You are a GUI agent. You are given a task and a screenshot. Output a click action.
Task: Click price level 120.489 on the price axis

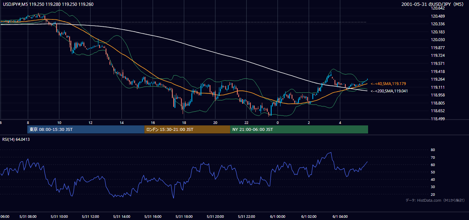(x=438, y=16)
